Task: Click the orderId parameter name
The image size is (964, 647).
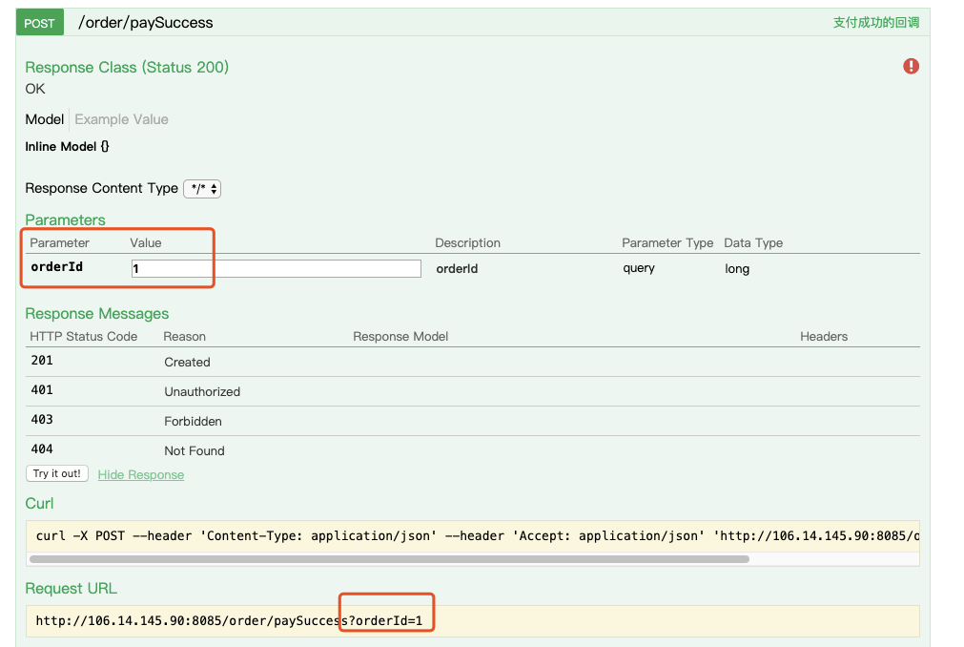Action: (x=56, y=267)
